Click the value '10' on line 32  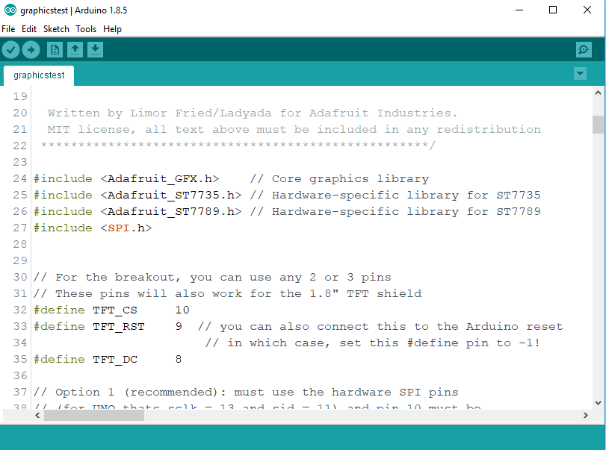[x=182, y=310]
